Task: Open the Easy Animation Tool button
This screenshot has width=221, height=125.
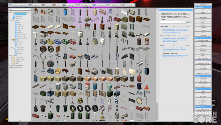Action: [203, 109]
